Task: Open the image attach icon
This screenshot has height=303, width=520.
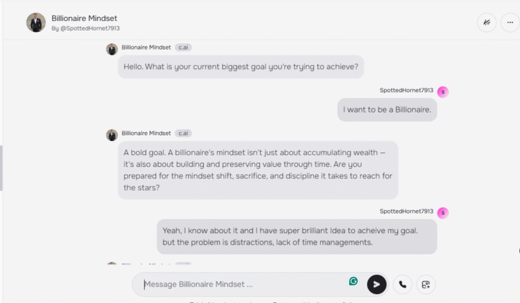Action: point(426,285)
